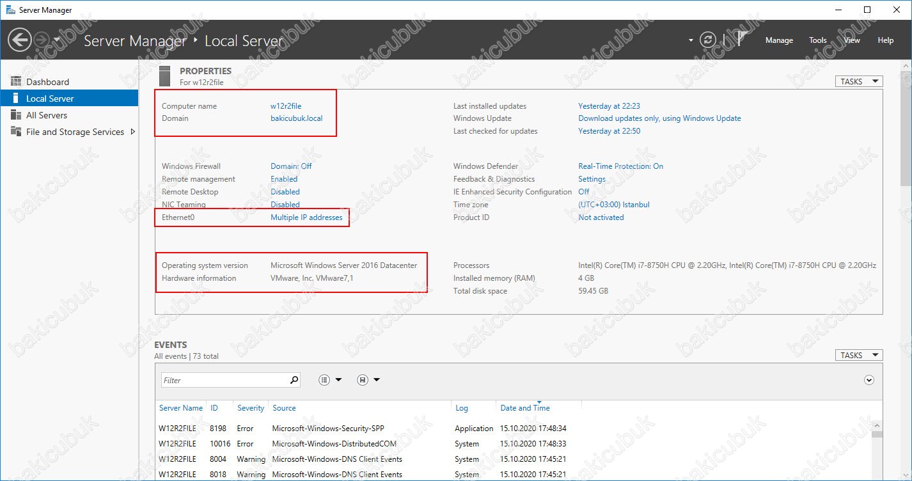Screen dimensions: 912x481
Task: Sort events by Log column
Action: 462,408
